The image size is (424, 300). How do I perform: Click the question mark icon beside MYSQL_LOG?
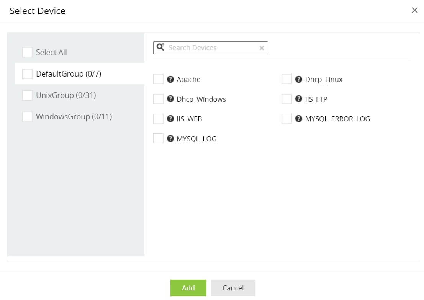point(171,139)
